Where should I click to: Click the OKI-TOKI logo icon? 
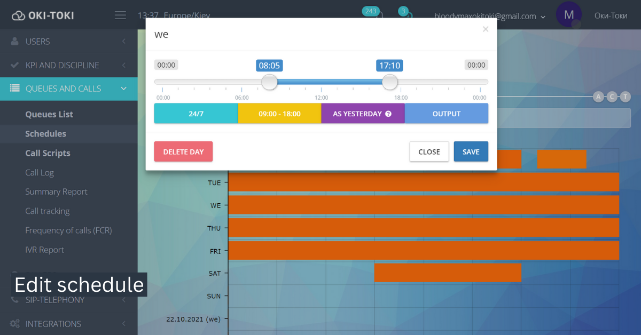tap(18, 15)
